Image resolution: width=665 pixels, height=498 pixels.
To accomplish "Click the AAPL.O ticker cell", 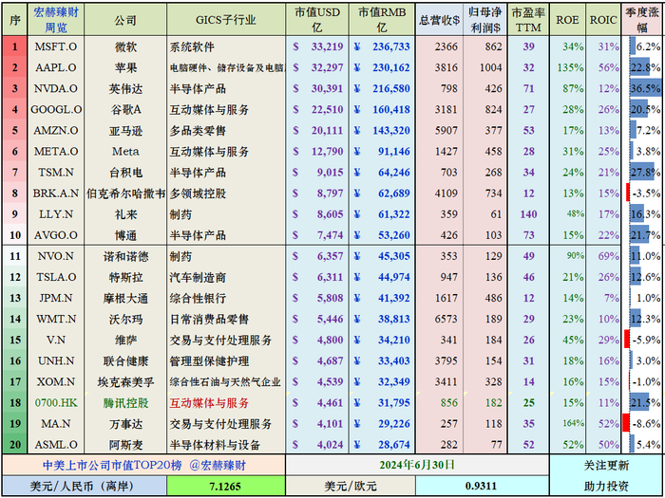I will click(x=56, y=67).
